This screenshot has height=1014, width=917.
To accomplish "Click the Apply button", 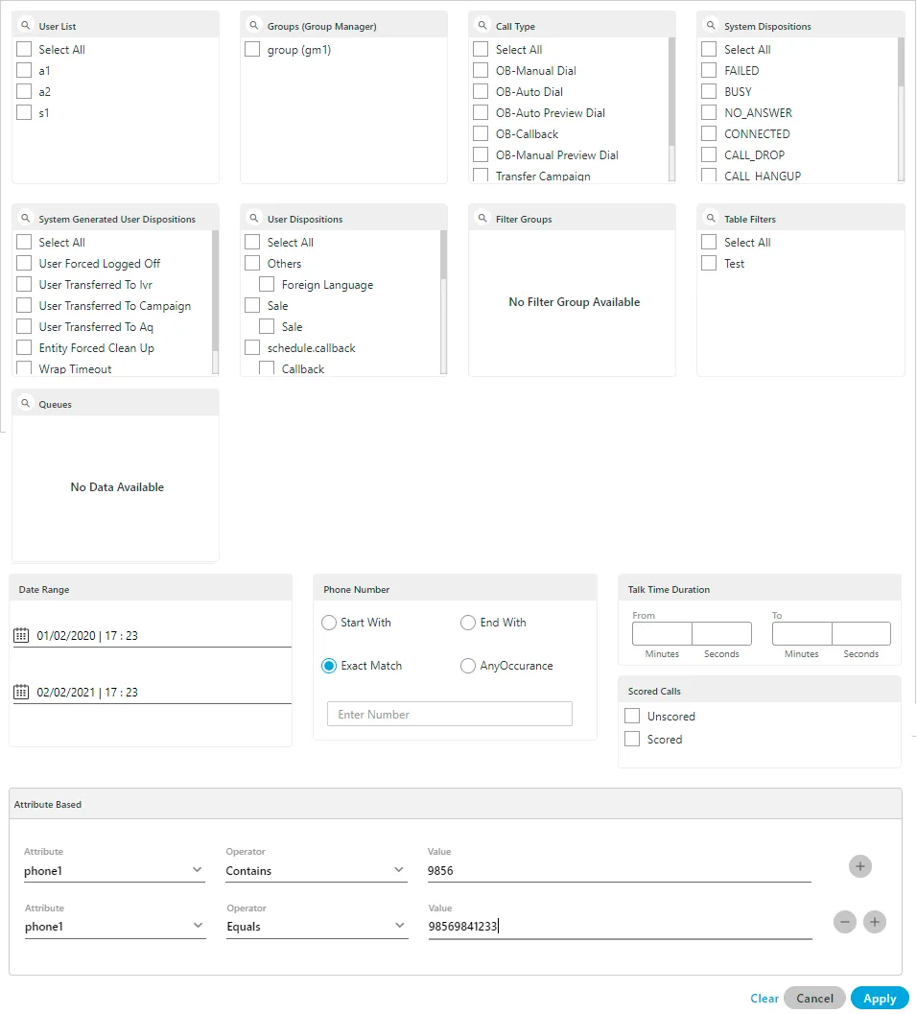I will pyautogui.click(x=880, y=999).
